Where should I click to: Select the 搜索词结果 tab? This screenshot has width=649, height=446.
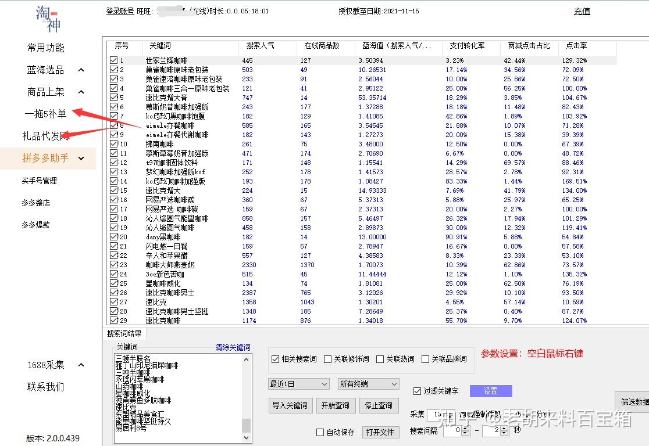pos(124,333)
